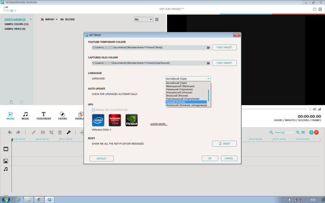Click the preview fullscreen icon
This screenshot has height=203, width=325.
tap(310, 109)
